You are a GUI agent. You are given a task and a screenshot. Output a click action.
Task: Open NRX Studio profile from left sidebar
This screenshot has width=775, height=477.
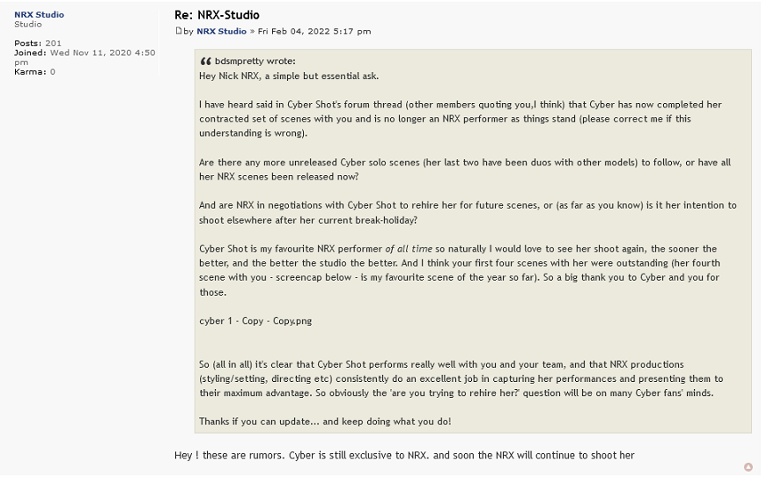pos(39,15)
